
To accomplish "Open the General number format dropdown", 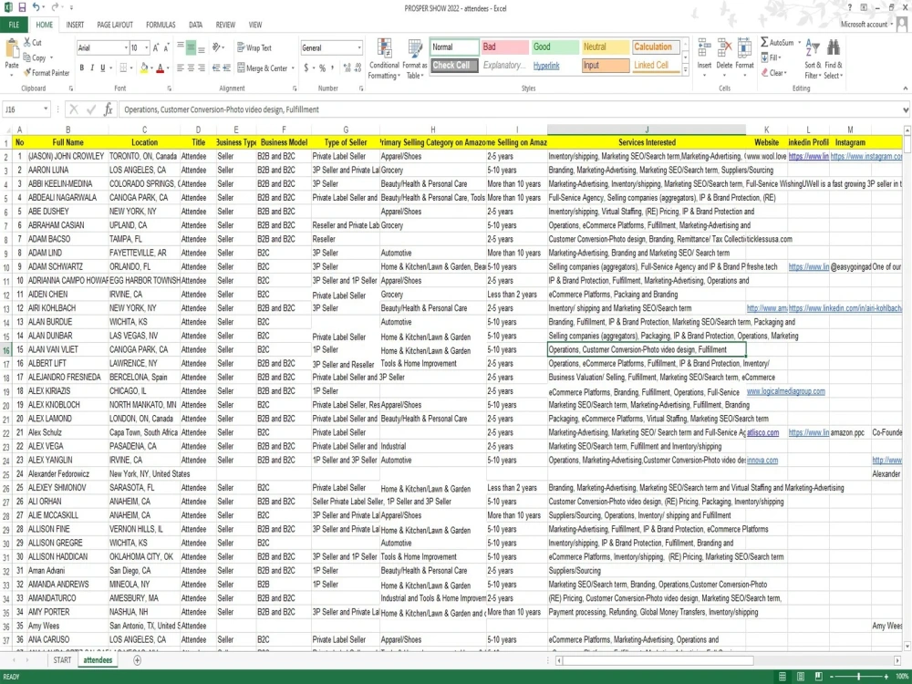I will [358, 47].
